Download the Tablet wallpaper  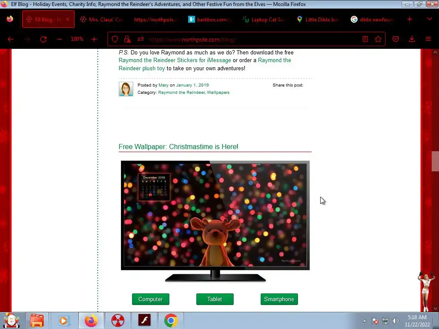(215, 299)
